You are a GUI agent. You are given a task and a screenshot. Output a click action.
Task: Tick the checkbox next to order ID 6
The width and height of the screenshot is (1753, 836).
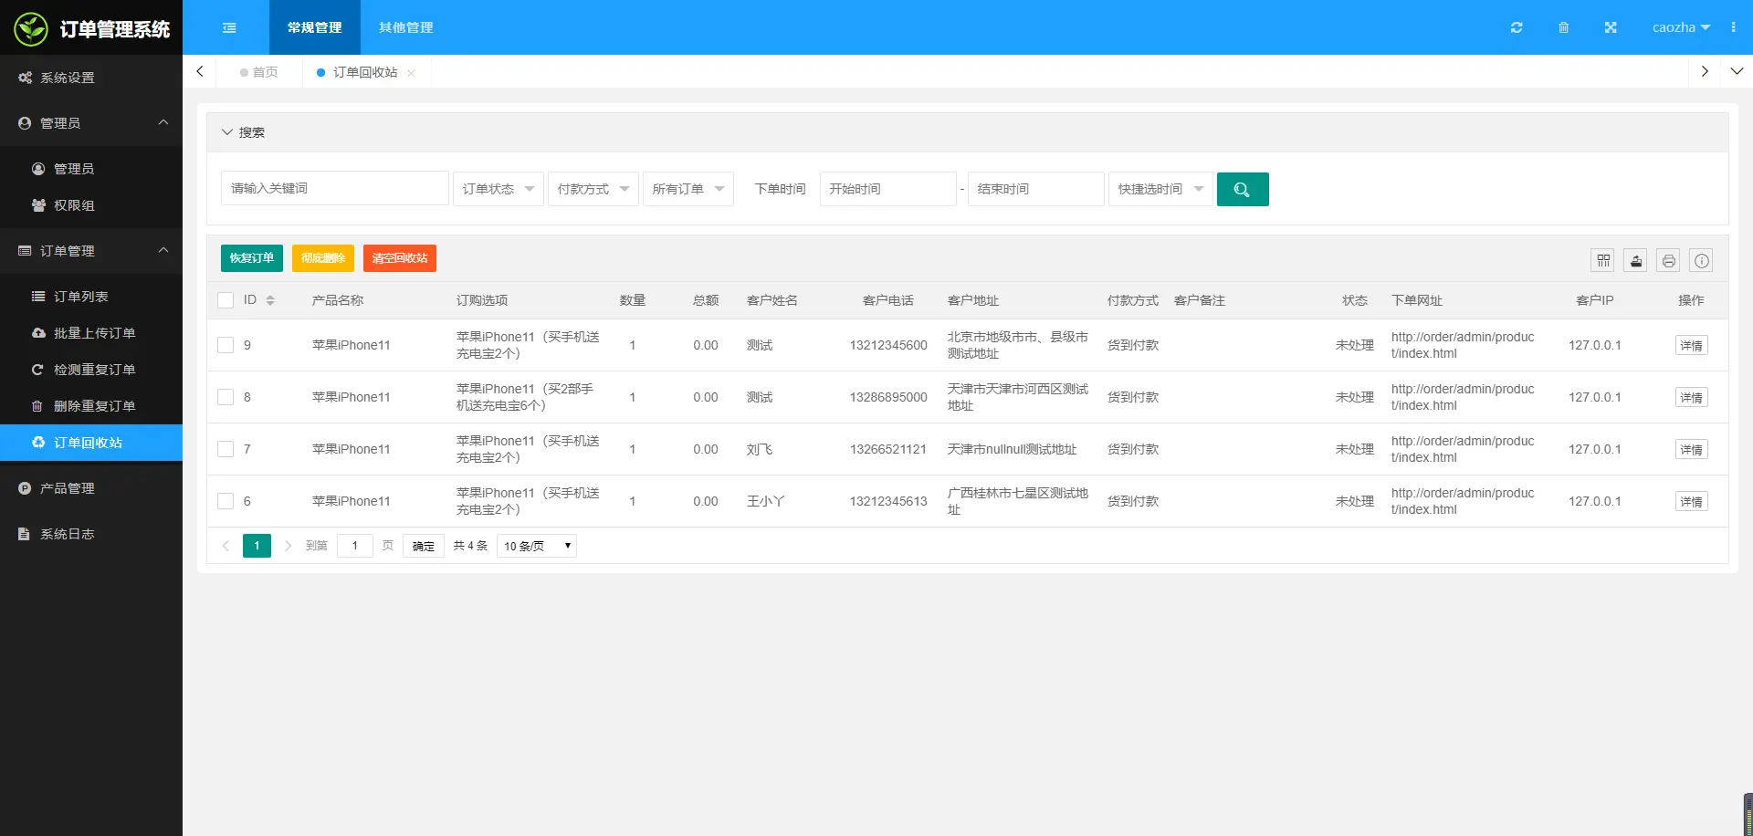click(226, 501)
